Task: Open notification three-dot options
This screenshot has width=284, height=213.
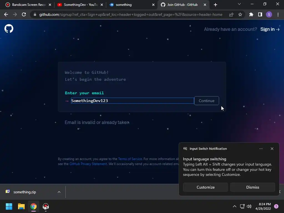Action: 261,149
